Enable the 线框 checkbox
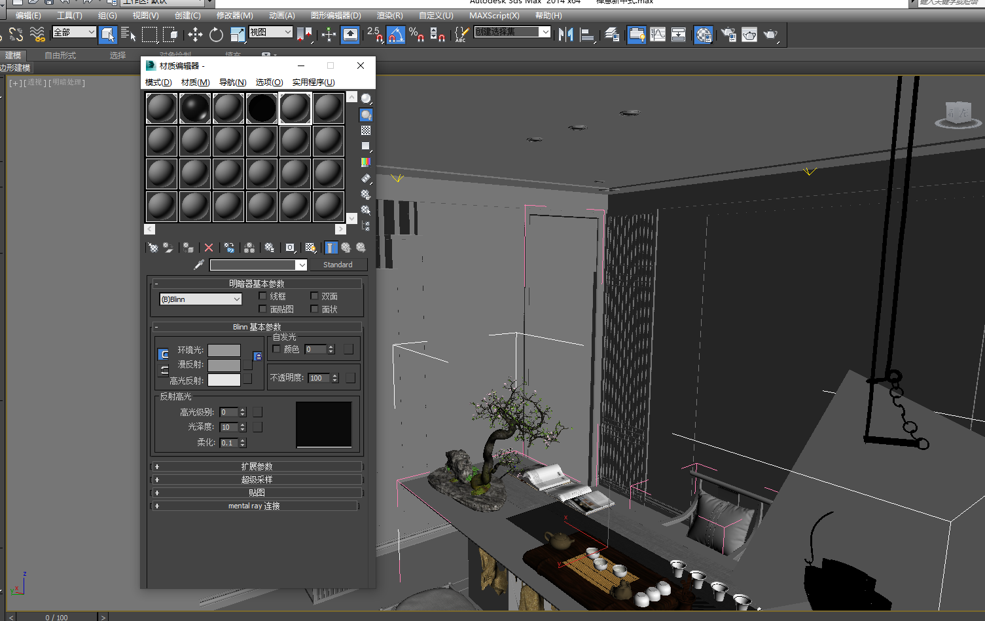The image size is (985, 621). tap(263, 296)
